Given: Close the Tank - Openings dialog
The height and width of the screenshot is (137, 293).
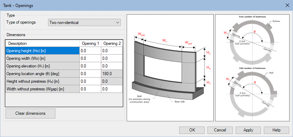Looking at the screenshot, I should (x=287, y=6).
